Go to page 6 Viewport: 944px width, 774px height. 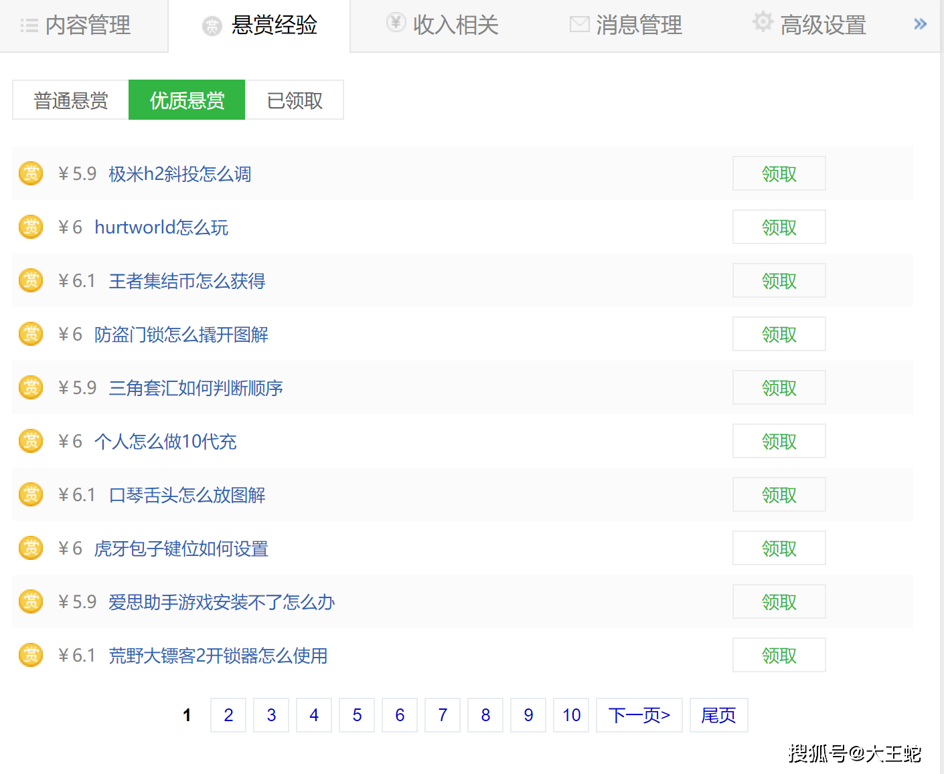coord(400,715)
